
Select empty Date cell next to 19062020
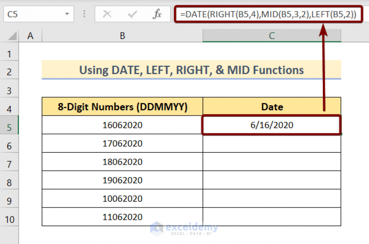[x=272, y=180]
